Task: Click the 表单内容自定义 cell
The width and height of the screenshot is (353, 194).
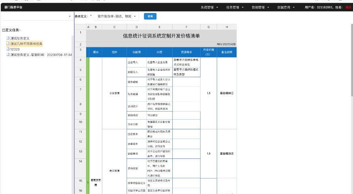Action: click(137, 183)
